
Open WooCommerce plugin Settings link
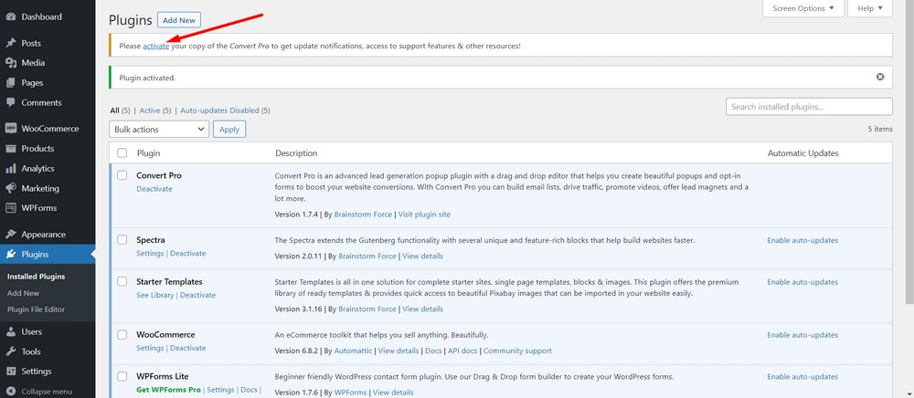(x=150, y=348)
